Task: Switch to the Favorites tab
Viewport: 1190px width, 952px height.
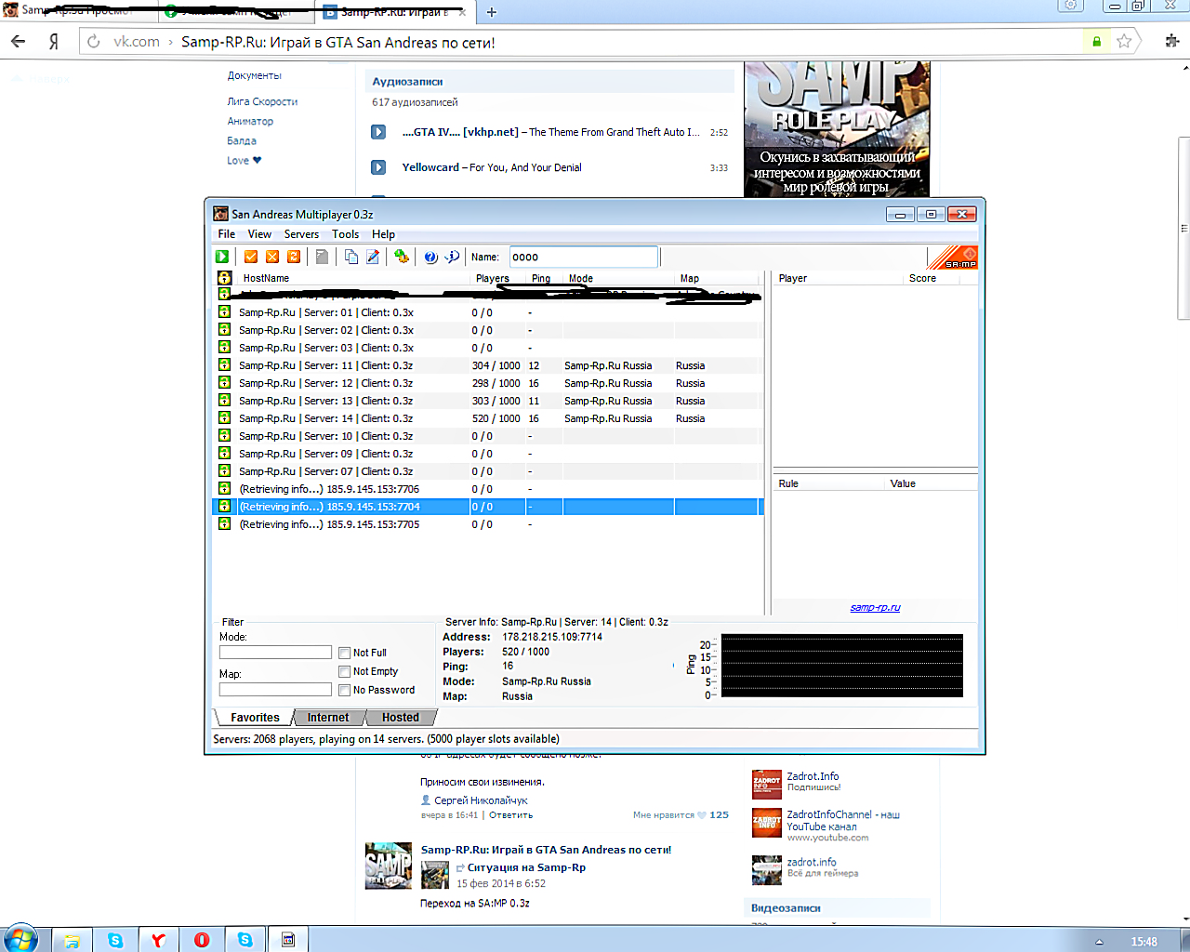Action: tap(255, 718)
